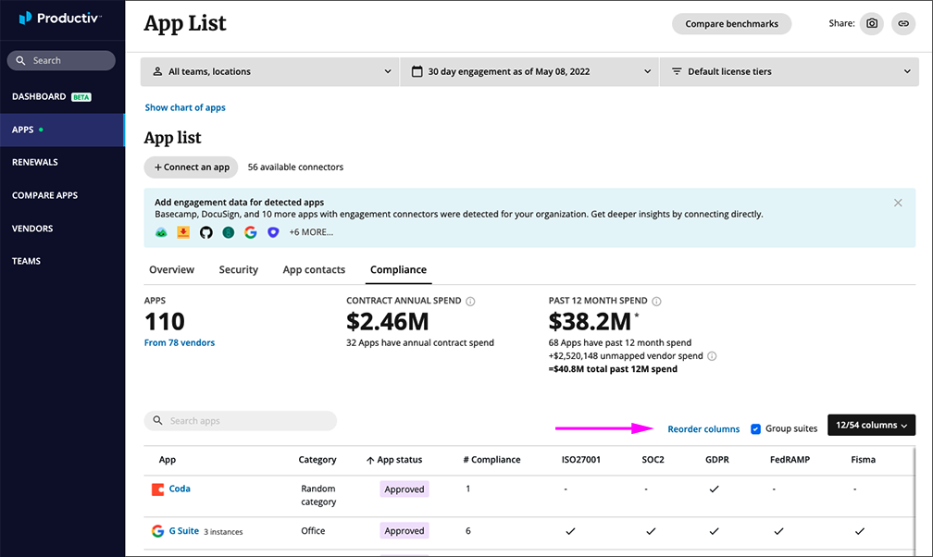Click info icon beside Past 12 Month Spend

(x=657, y=302)
